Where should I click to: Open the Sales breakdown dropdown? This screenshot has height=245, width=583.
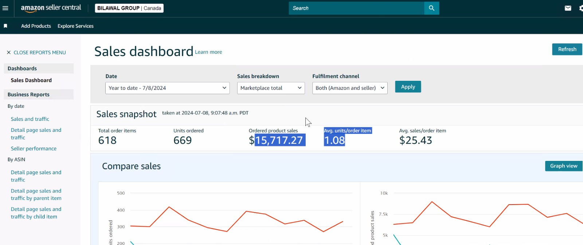pos(271,88)
